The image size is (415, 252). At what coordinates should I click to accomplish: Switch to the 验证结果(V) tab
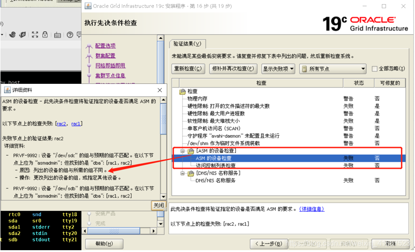point(187,44)
